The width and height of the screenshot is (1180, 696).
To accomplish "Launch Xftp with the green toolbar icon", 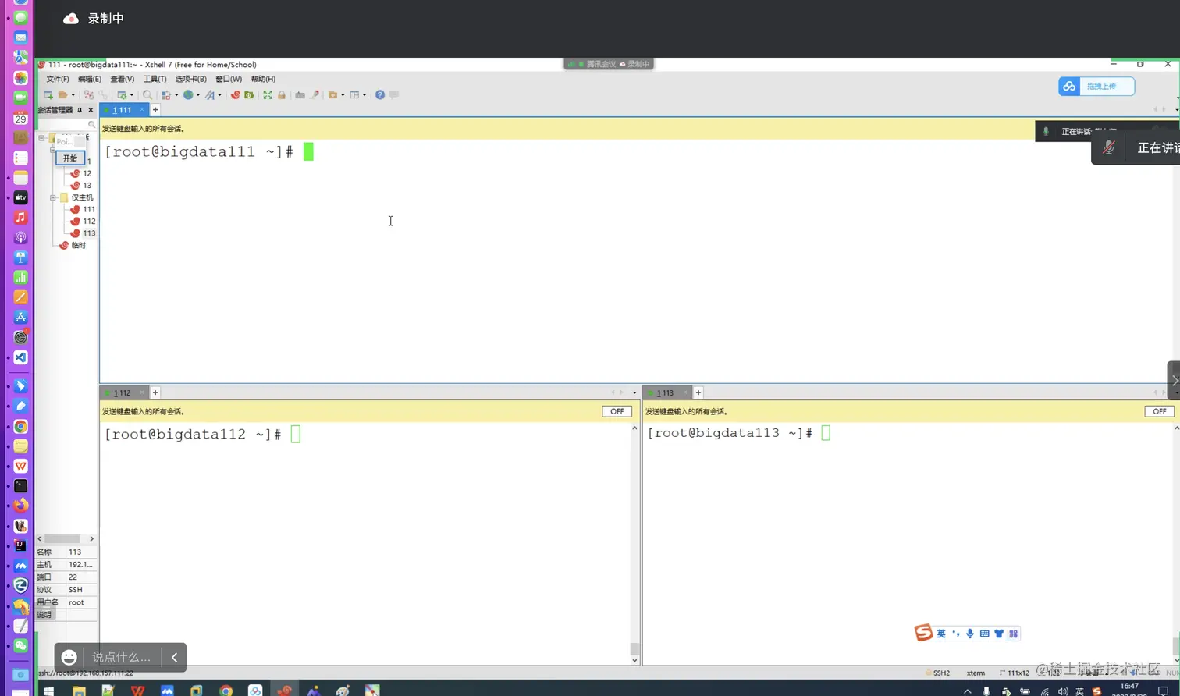I will click(249, 94).
